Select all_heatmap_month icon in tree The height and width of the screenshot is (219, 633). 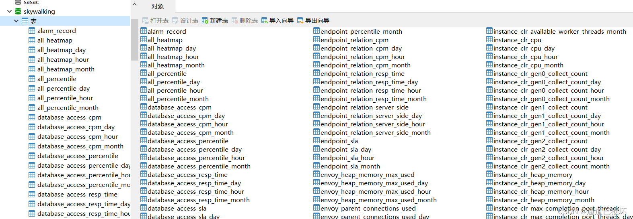pos(32,69)
